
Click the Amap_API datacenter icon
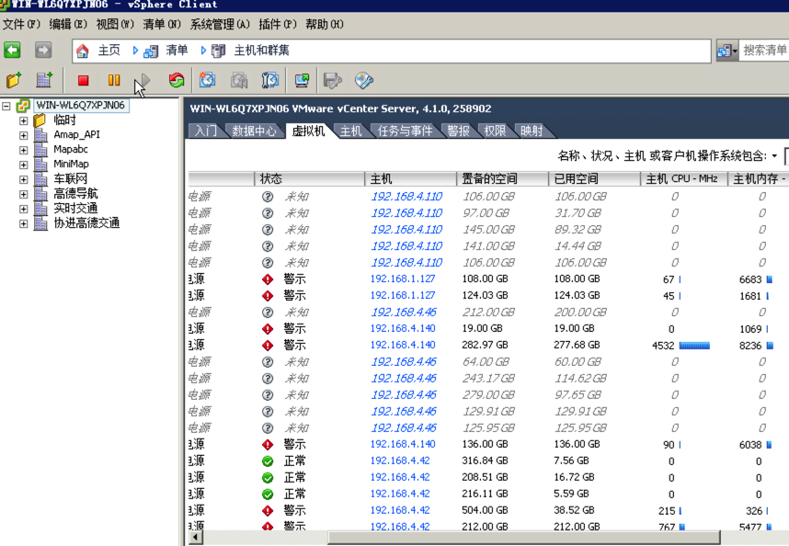40,135
